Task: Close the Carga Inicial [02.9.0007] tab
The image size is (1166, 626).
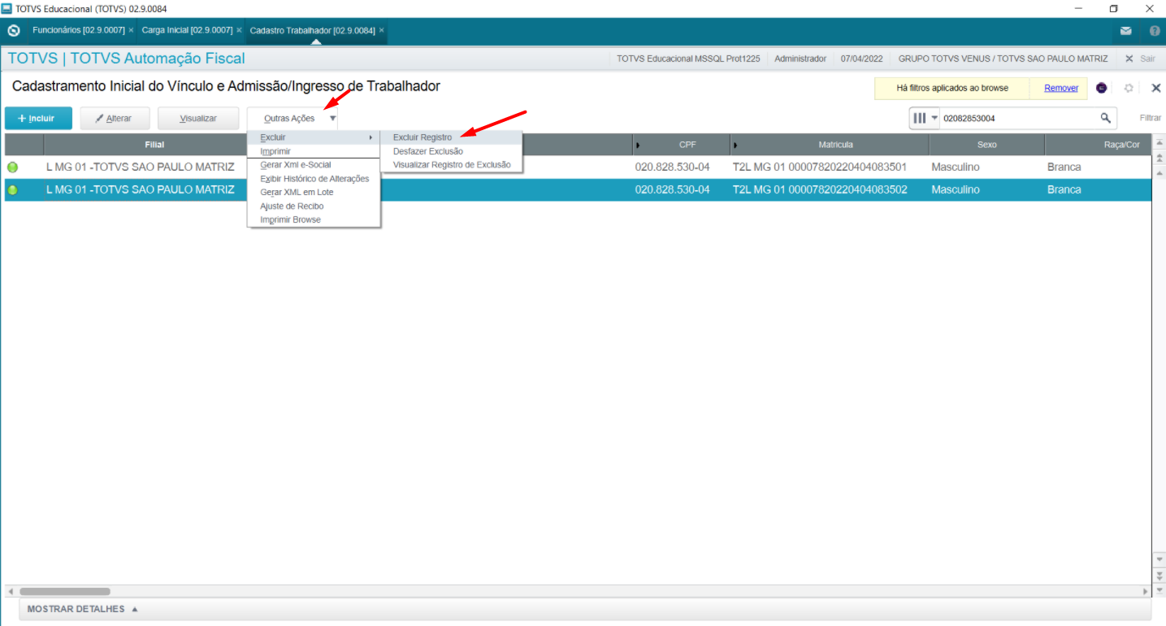Action: point(239,30)
